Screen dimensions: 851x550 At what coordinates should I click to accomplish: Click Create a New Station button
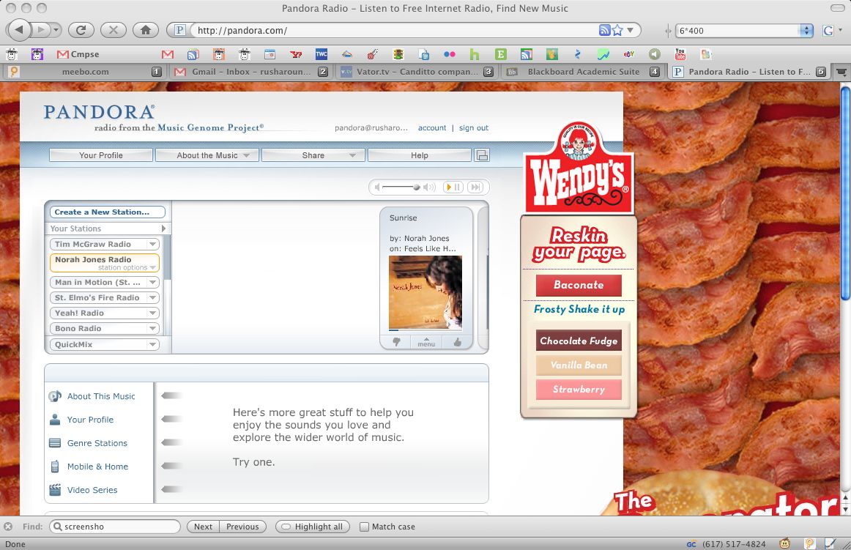108,212
